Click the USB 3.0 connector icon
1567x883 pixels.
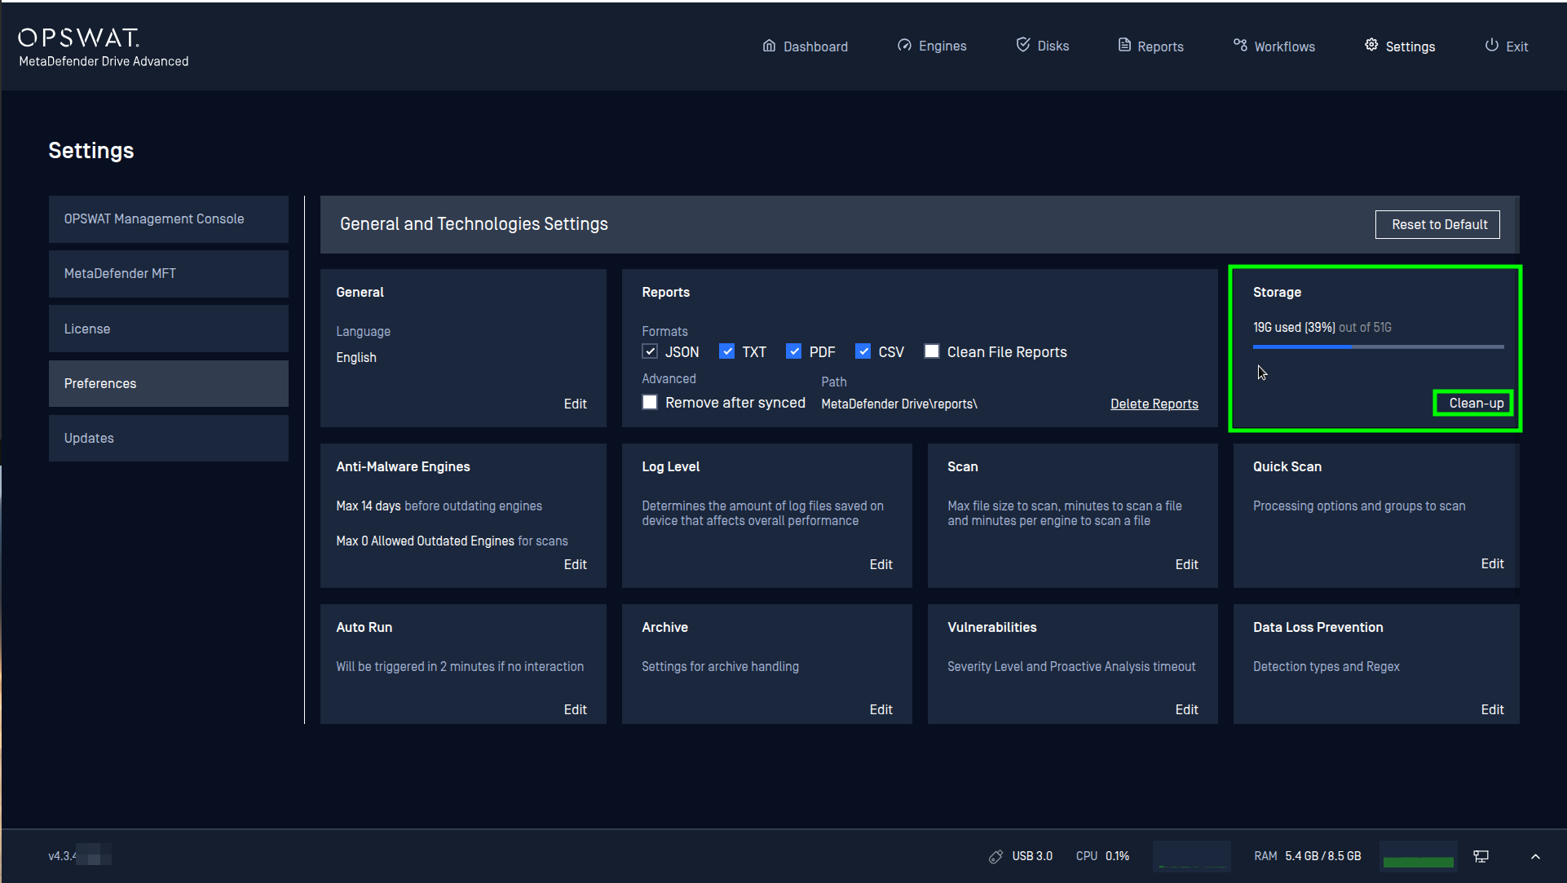pyautogui.click(x=995, y=856)
